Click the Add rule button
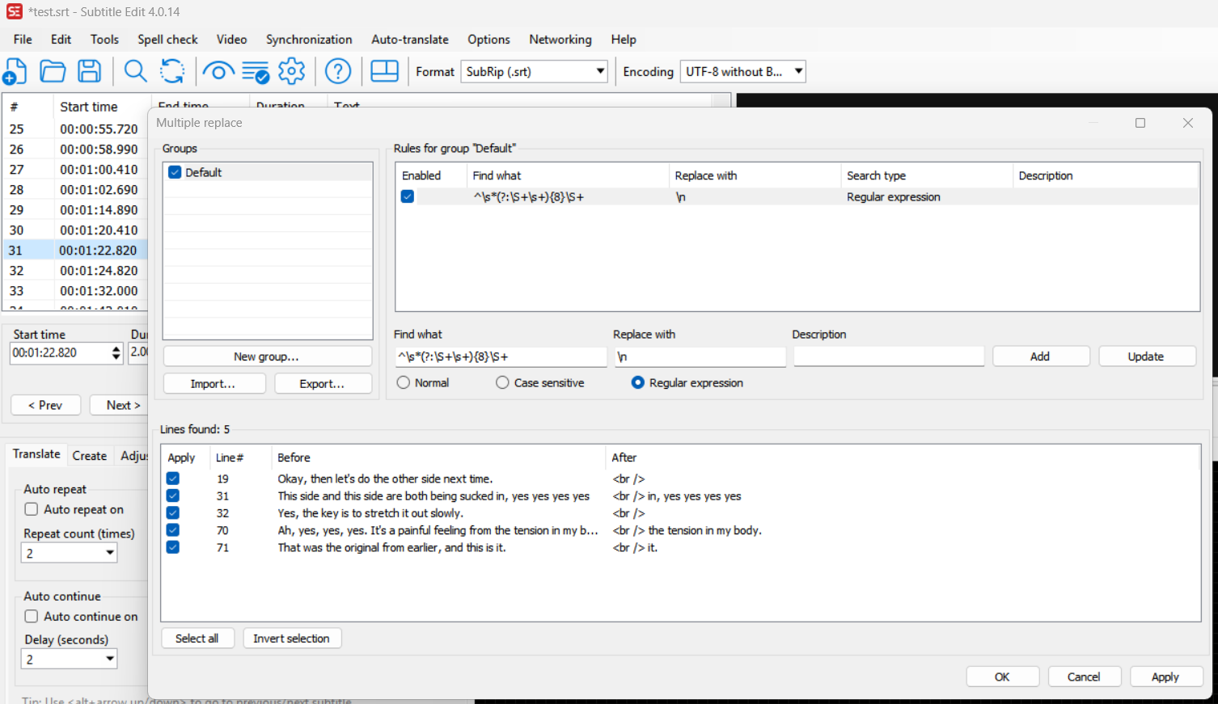The image size is (1218, 704). pyautogui.click(x=1041, y=356)
